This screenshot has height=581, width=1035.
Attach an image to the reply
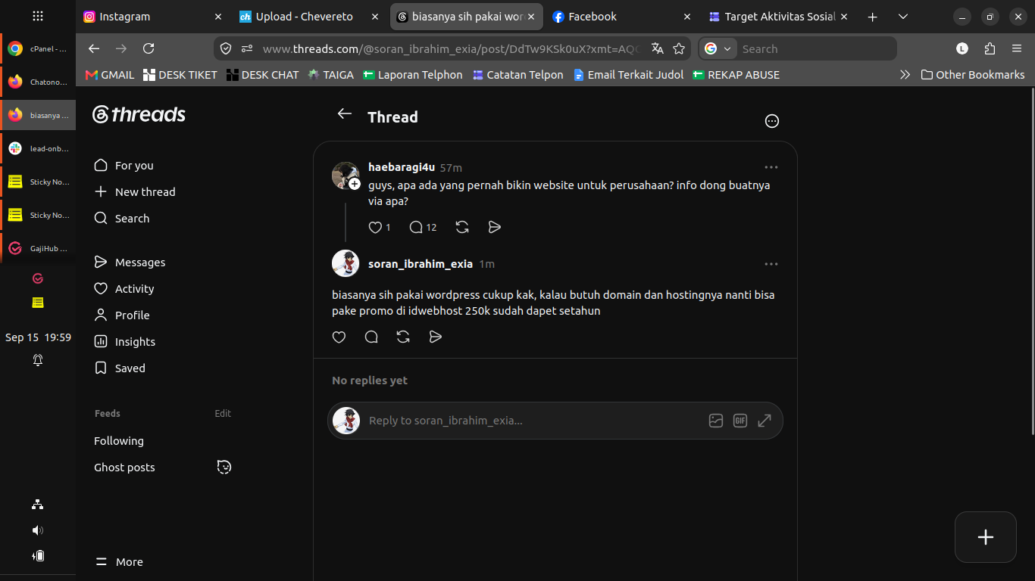pyautogui.click(x=716, y=421)
